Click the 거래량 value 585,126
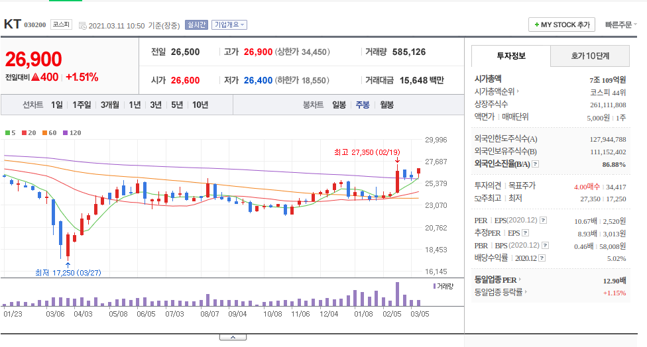Screen dimensions: 647x347 click(x=409, y=52)
